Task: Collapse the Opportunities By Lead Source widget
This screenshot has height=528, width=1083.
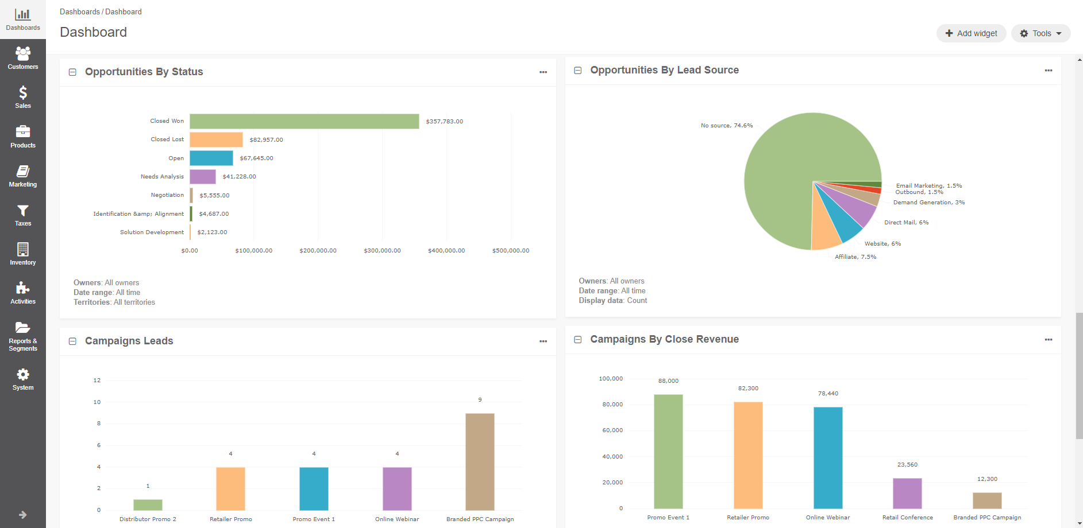Action: [x=578, y=71]
